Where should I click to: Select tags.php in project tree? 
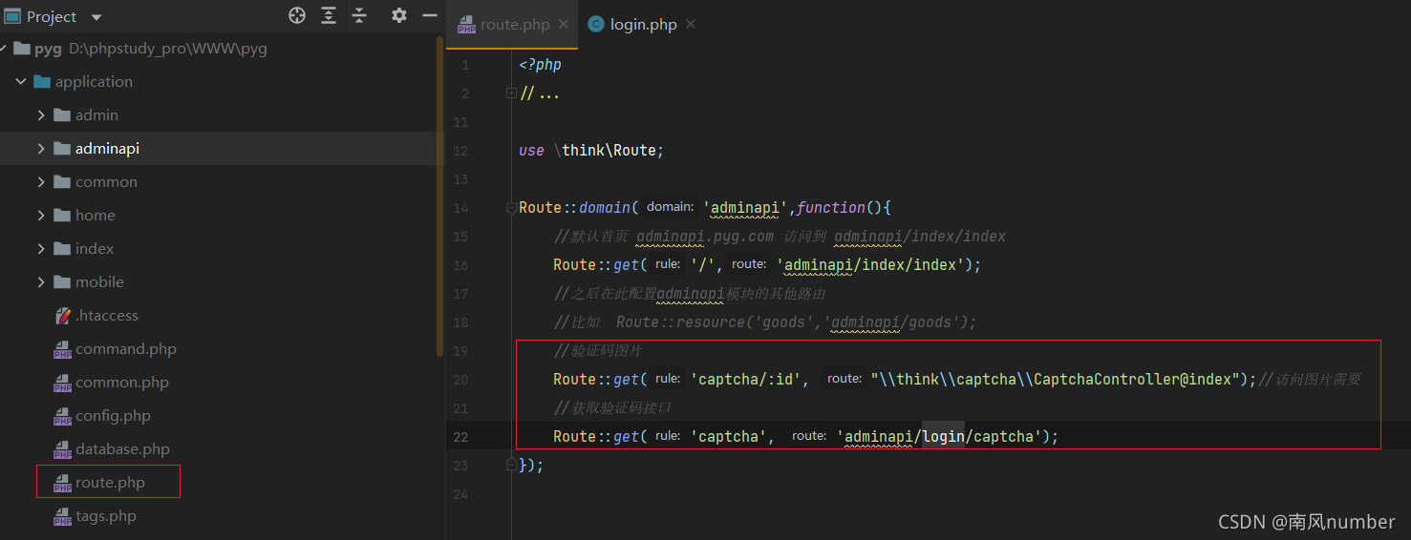click(x=106, y=516)
